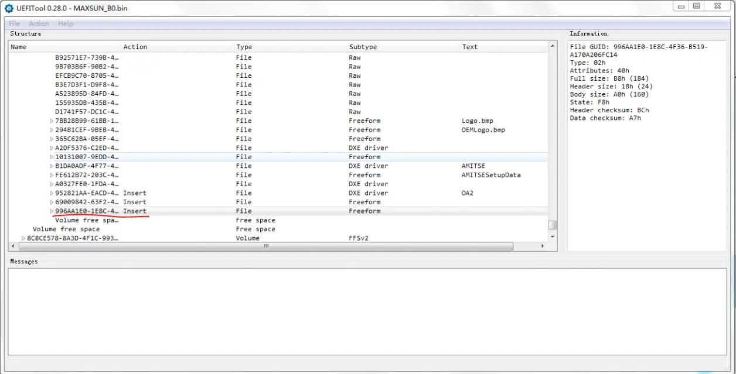This screenshot has height=374, width=736.
Task: Expand the A2DF5376-C2ED-4... tree node
Action: [x=52, y=148]
